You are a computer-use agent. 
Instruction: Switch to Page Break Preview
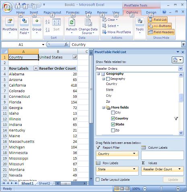coord(127,189)
